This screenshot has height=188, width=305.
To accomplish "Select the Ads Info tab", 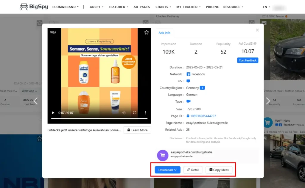I will (164, 33).
